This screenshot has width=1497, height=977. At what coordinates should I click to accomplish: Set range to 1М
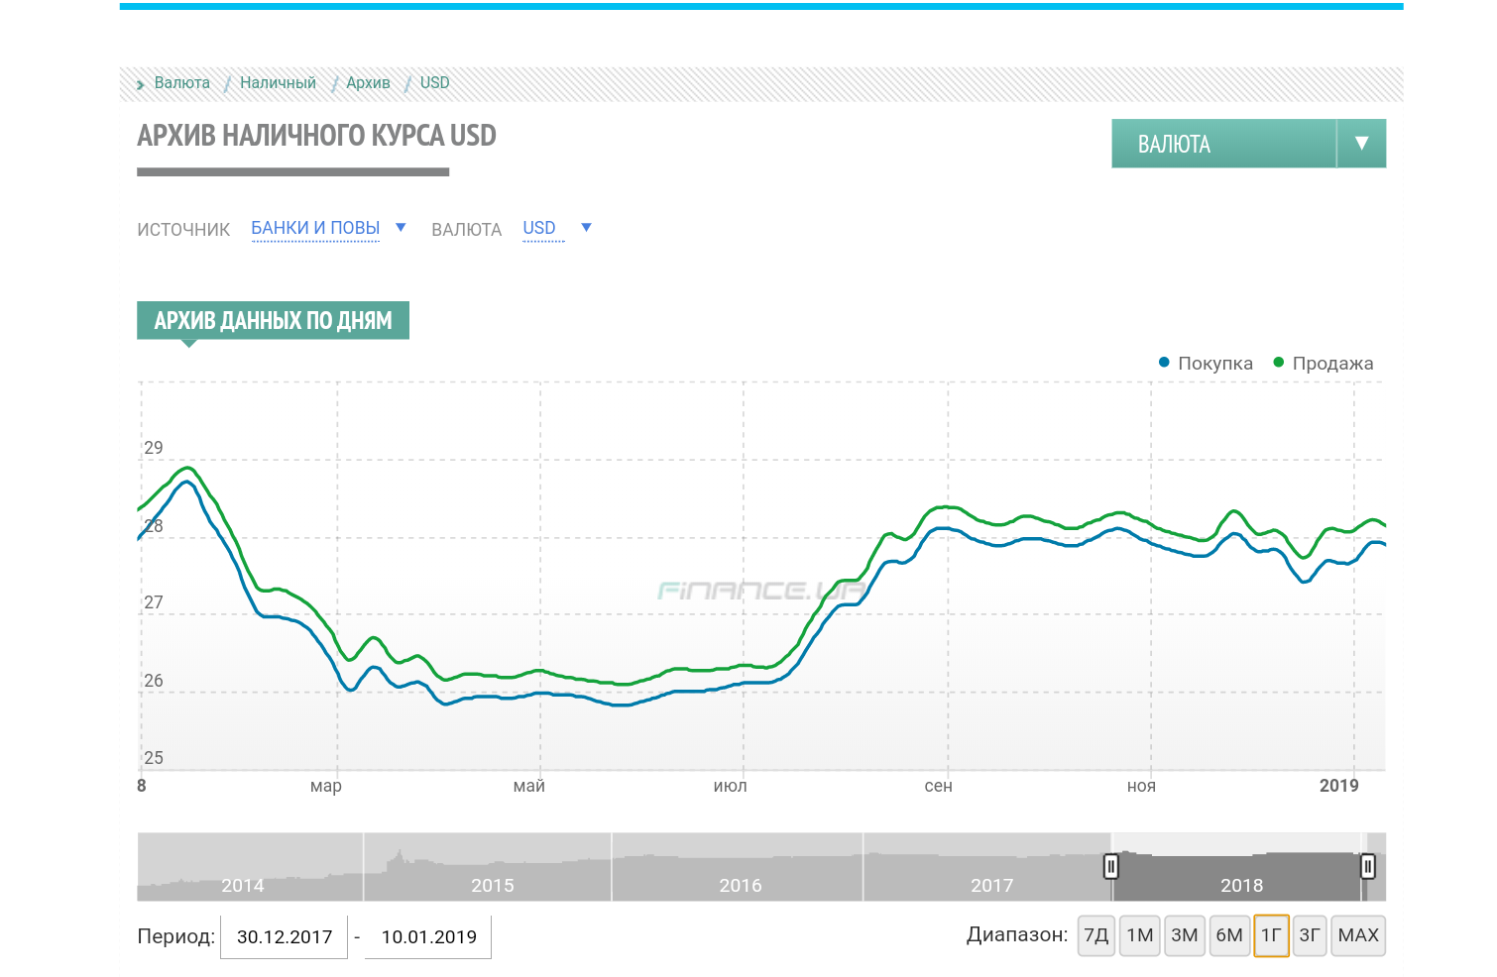(x=1140, y=935)
